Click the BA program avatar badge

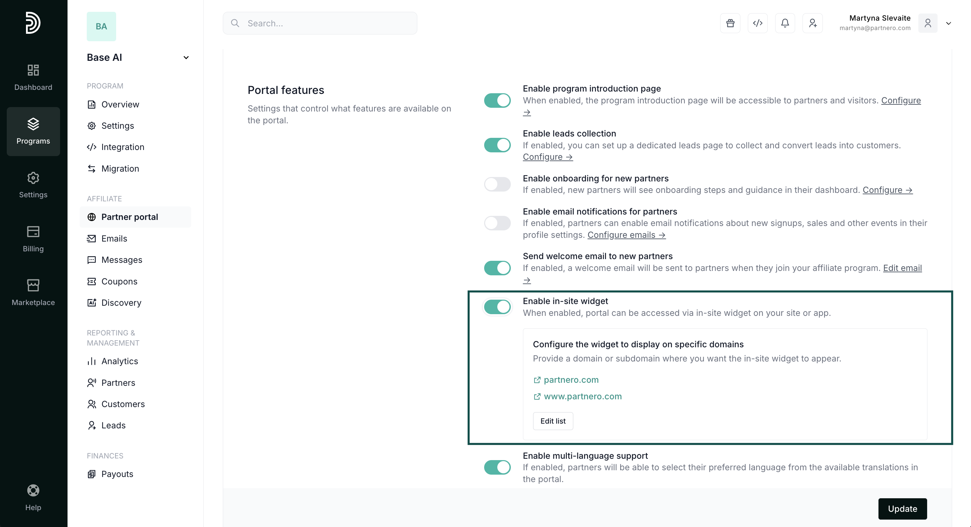coord(101,26)
